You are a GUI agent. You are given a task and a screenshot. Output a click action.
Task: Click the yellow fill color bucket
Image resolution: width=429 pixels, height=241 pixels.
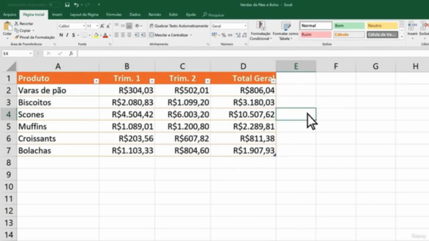click(96, 35)
